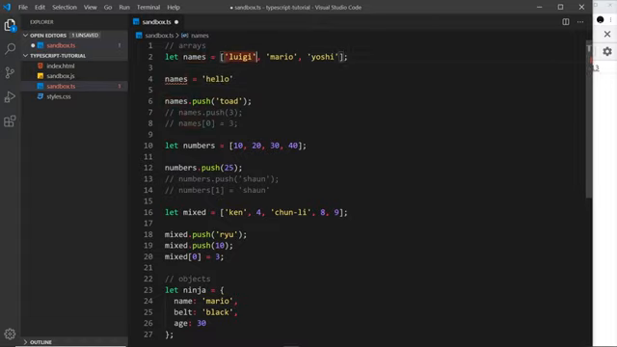
Task: Open the Selection menu
Action: point(65,7)
